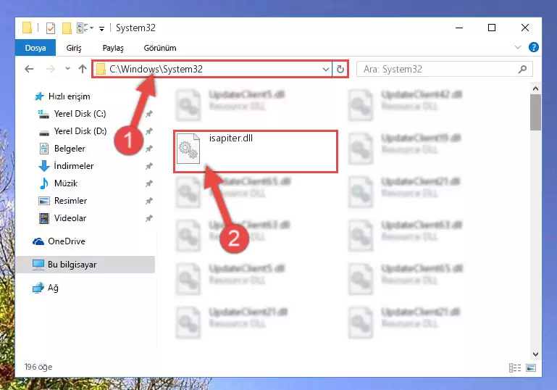Expand the ribbon with the chevron

tap(518, 47)
